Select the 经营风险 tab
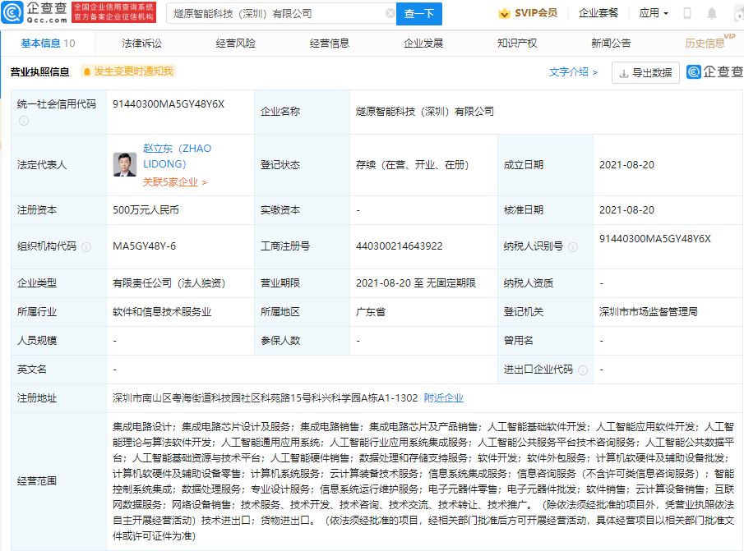The image size is (744, 551). point(235,44)
